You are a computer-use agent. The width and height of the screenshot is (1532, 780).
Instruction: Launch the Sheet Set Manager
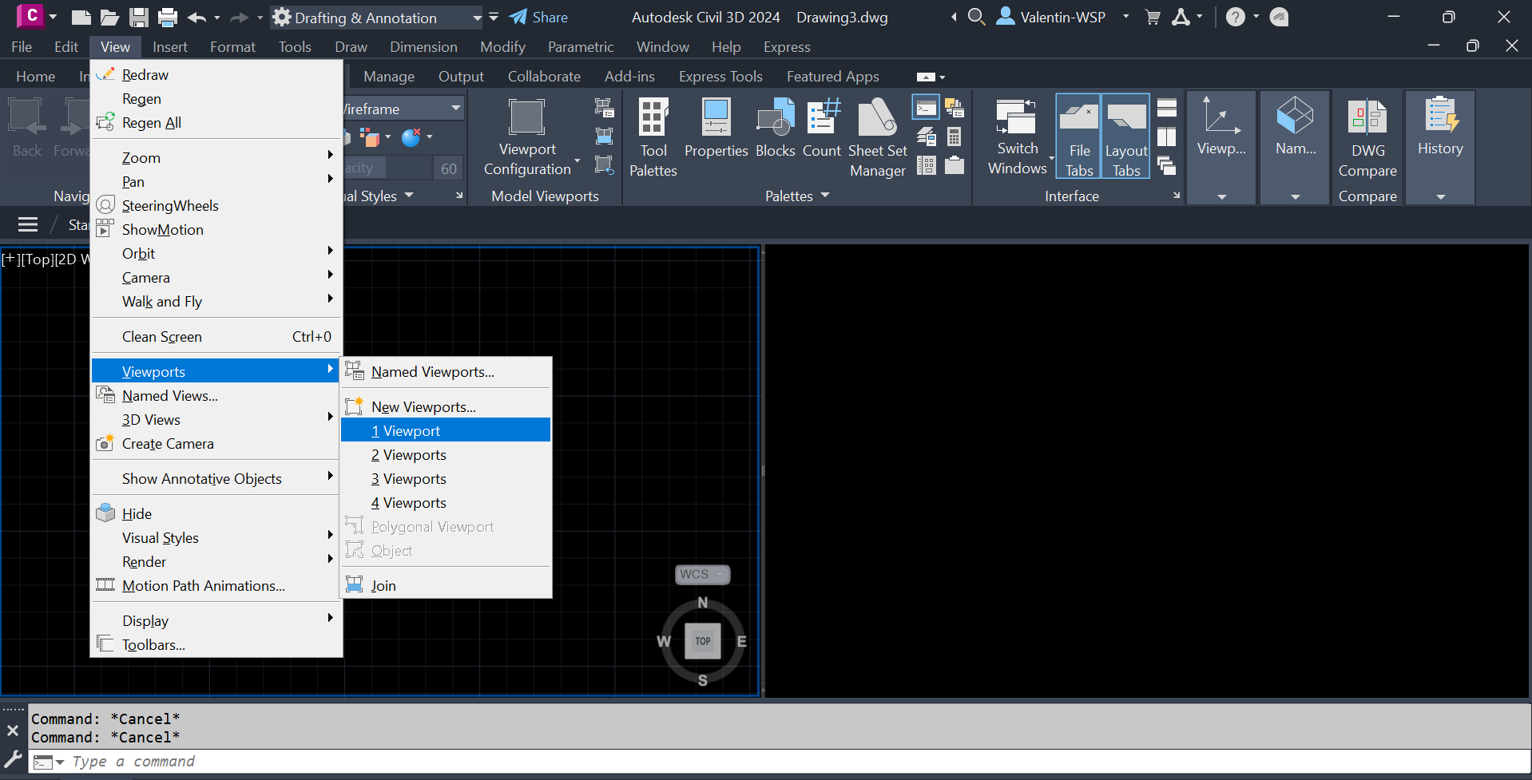point(876,136)
